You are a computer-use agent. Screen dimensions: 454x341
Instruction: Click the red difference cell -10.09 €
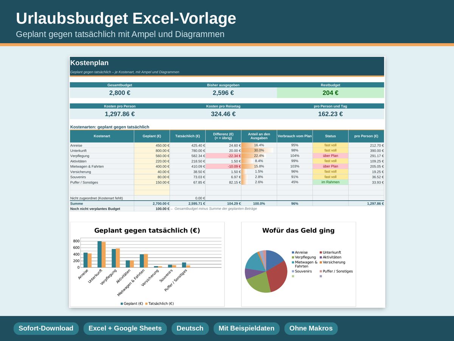point(223,166)
